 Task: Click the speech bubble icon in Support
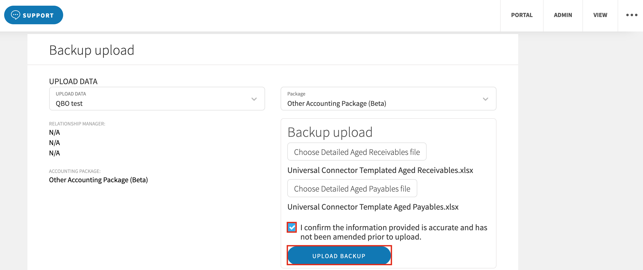[16, 15]
